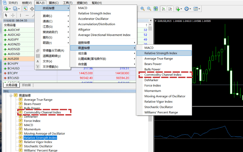Viewport: 243px width, 152px height.
Task: Click the 文字(x) letter A icon
Action: coord(38,61)
